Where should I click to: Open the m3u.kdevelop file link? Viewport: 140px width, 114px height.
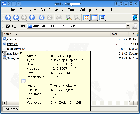(x=16, y=49)
